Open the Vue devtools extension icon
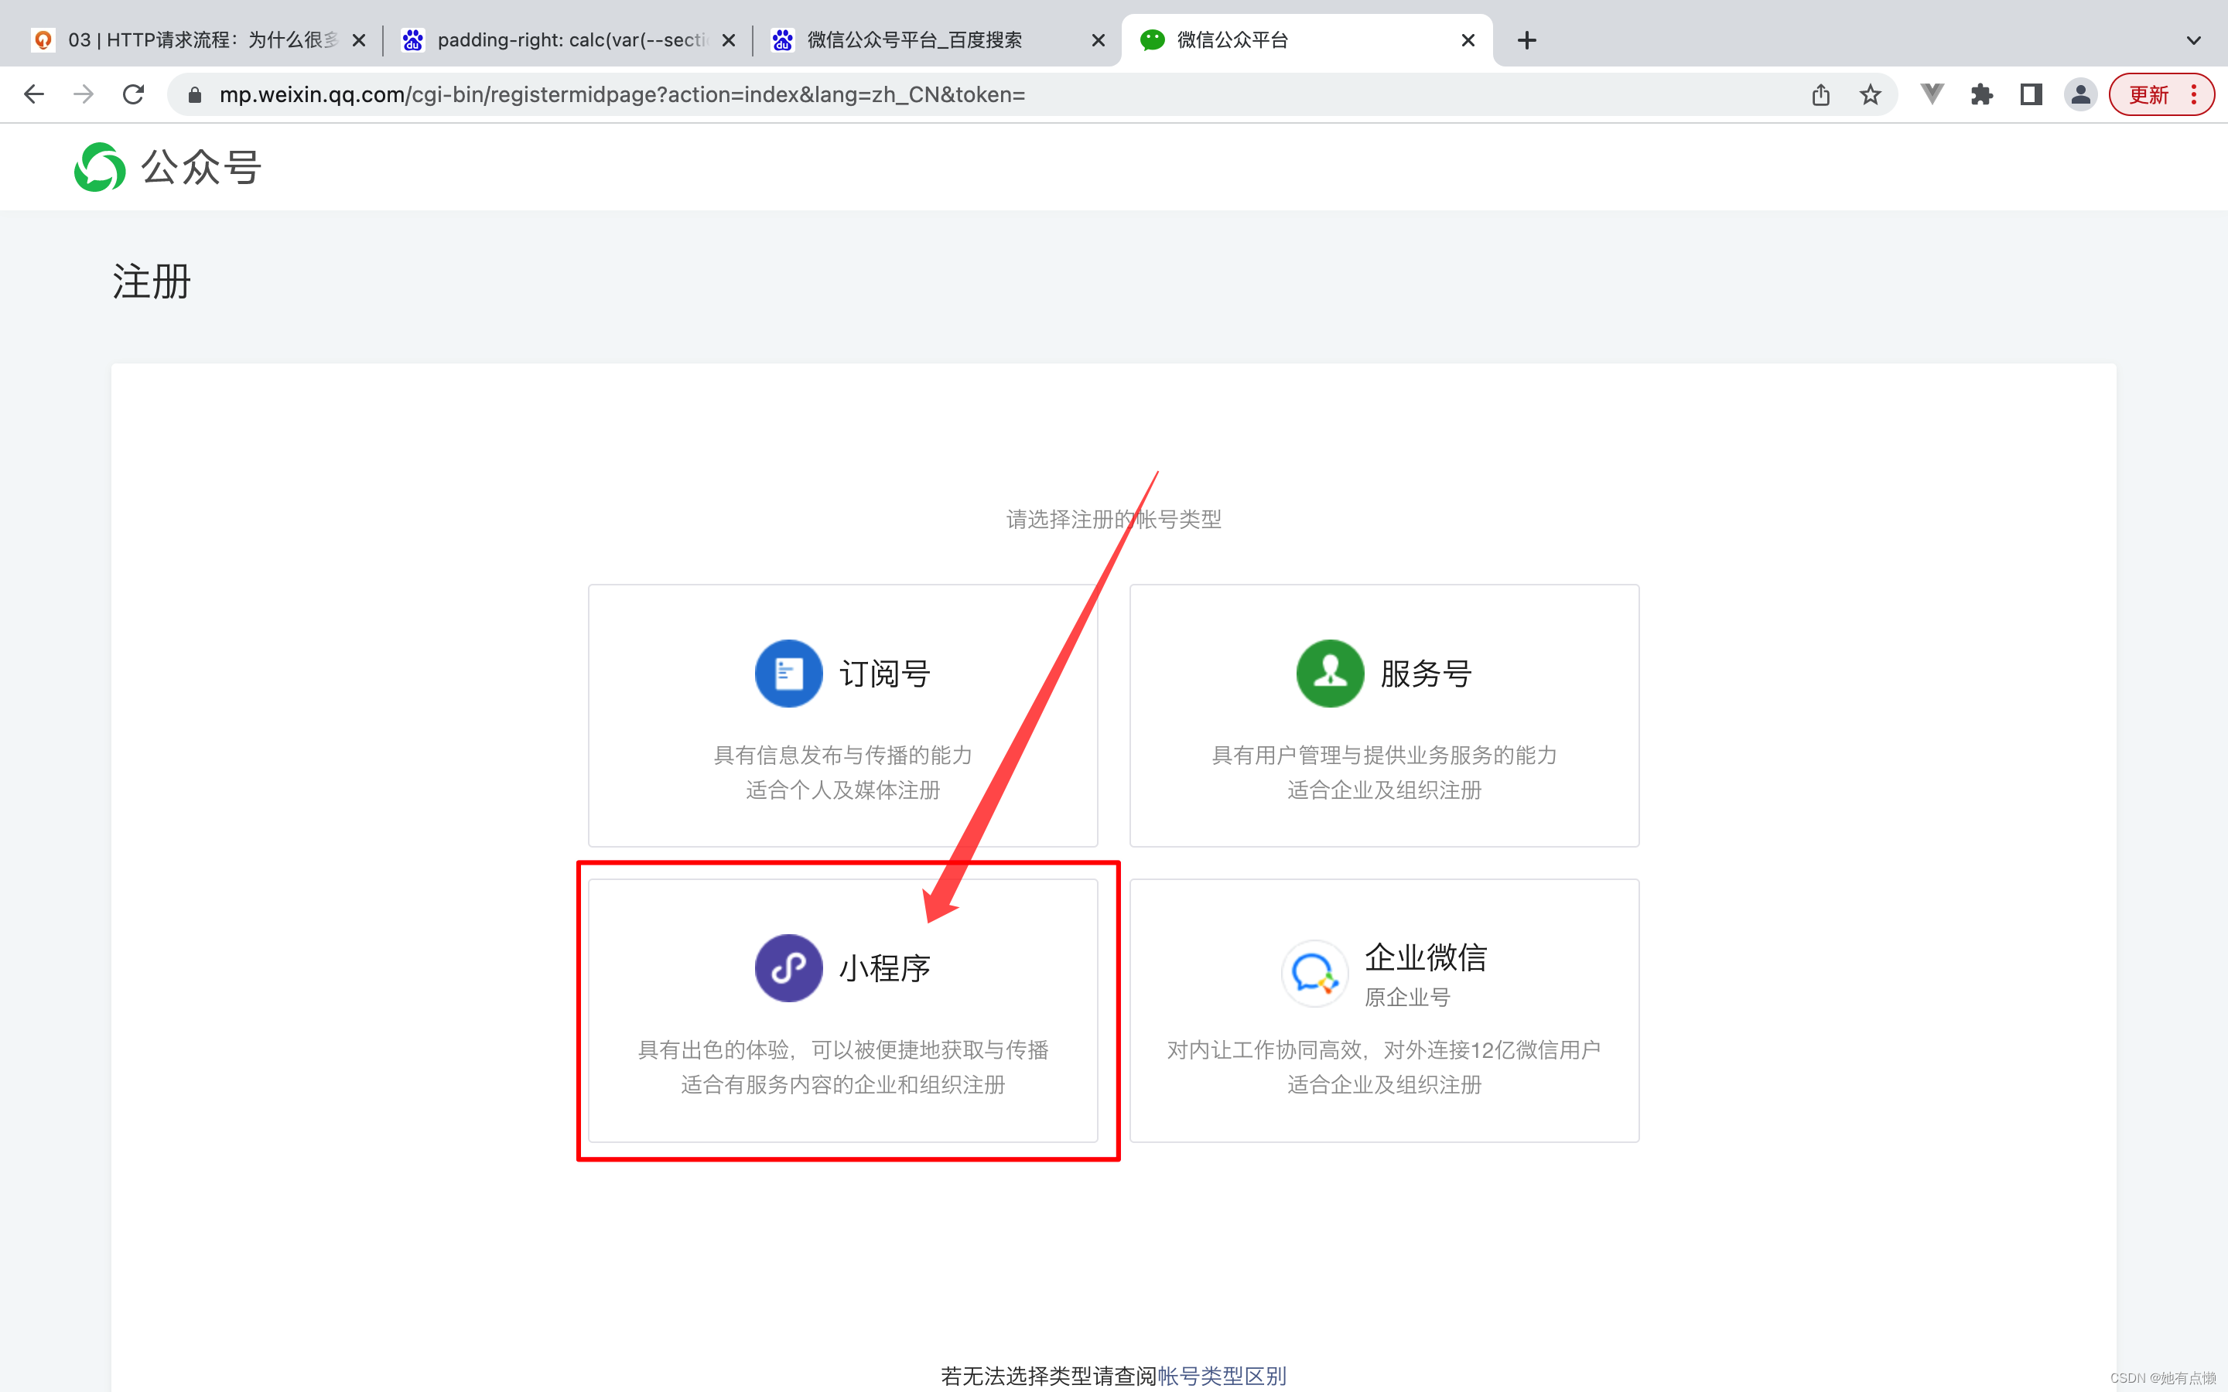Image resolution: width=2228 pixels, height=1392 pixels. tap(1932, 94)
